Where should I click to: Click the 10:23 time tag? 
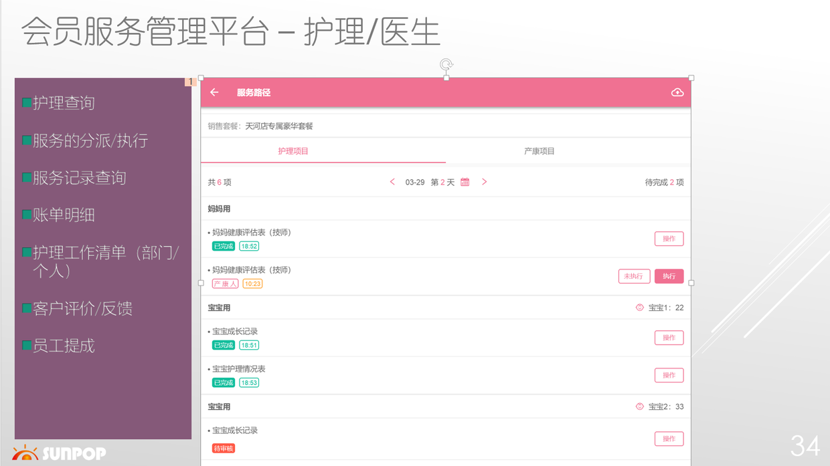pos(252,283)
